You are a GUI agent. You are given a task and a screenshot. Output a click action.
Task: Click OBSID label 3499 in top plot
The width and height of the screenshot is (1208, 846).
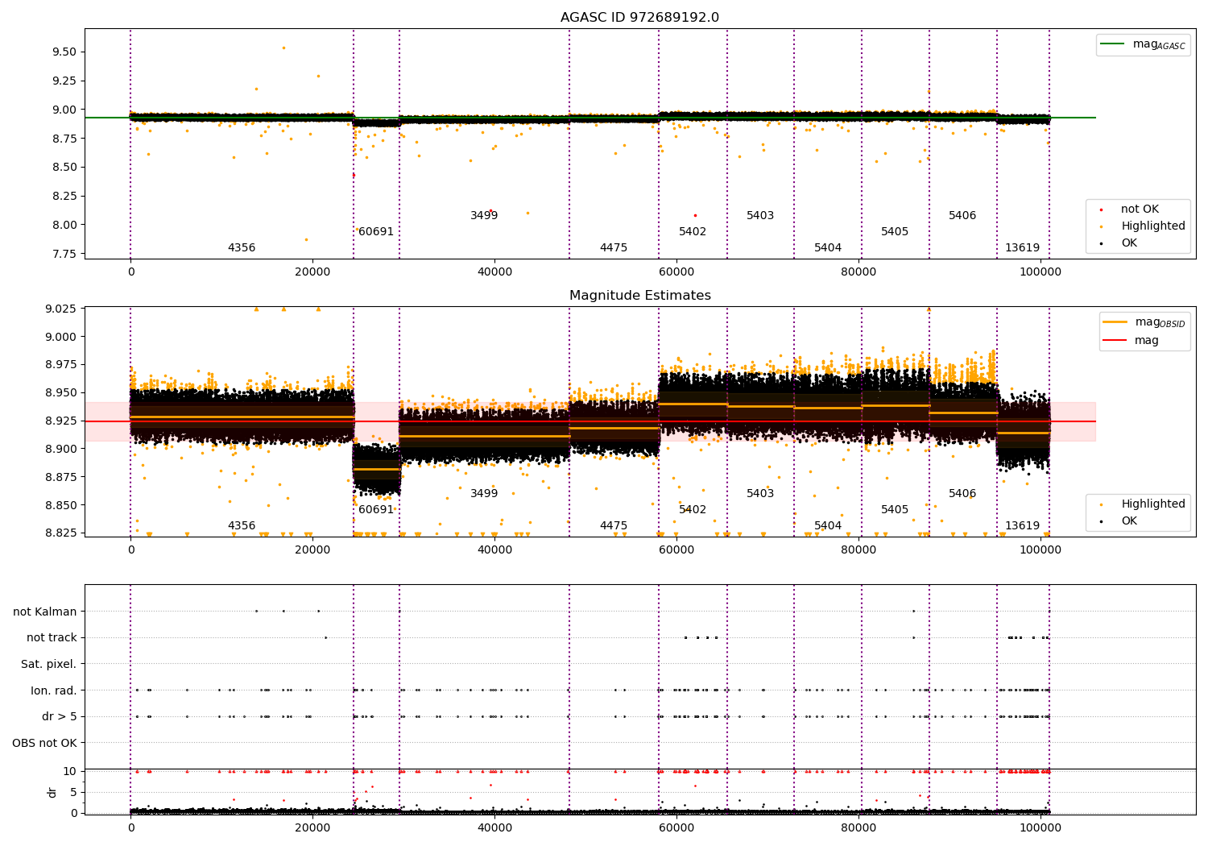point(484,216)
